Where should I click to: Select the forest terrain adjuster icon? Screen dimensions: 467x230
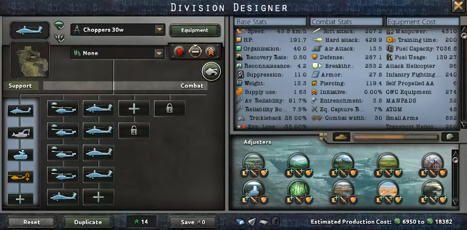(x=298, y=189)
